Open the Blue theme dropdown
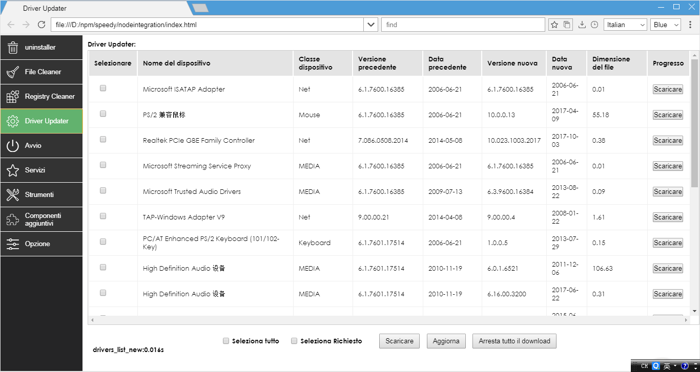 click(x=665, y=25)
